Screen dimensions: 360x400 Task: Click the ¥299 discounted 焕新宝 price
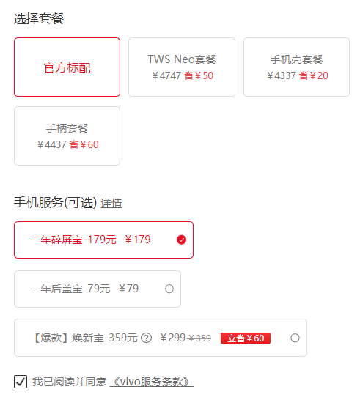[172, 338]
